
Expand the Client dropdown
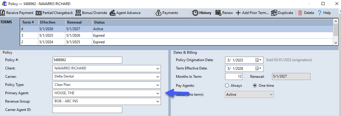(158, 69)
